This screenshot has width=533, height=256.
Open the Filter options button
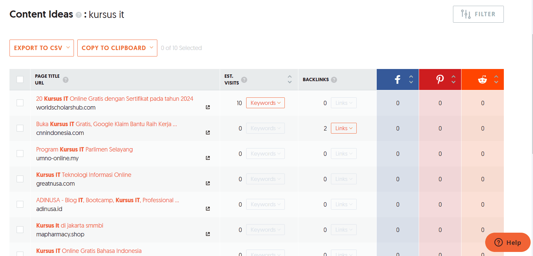pos(478,14)
